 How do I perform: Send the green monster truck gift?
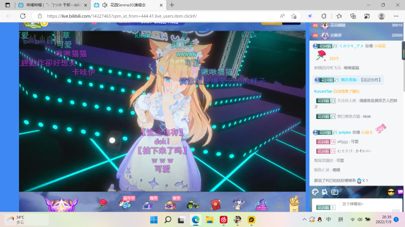click(192, 205)
